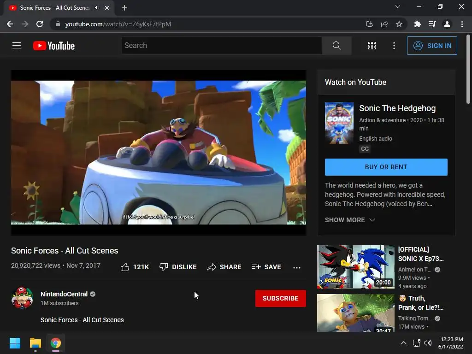Viewport: 472px width, 354px height.
Task: Play the SONIC X Ep73 thumbnail
Action: [355, 267]
